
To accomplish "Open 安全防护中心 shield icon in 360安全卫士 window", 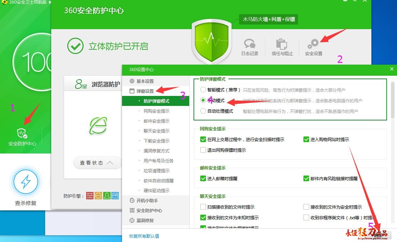I will coord(22,133).
